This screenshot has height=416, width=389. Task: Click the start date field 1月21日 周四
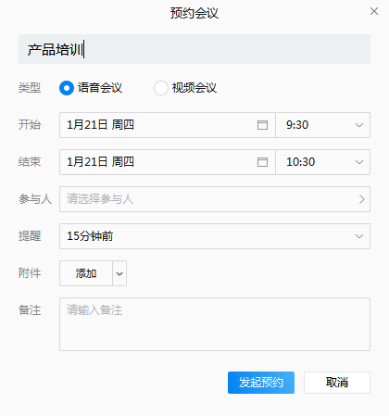coord(168,125)
